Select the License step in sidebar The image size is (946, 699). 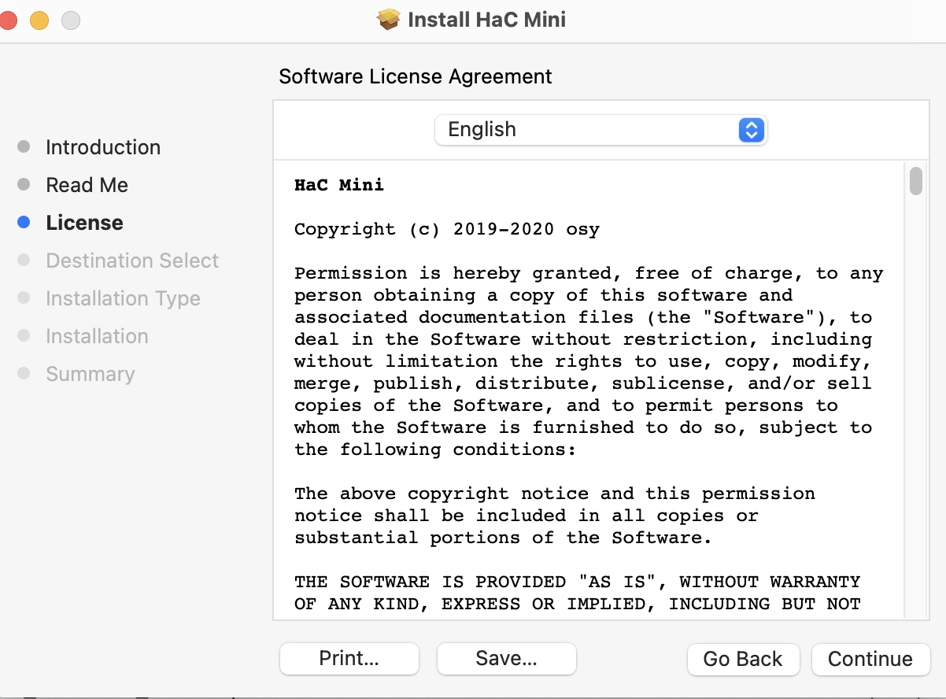click(84, 223)
